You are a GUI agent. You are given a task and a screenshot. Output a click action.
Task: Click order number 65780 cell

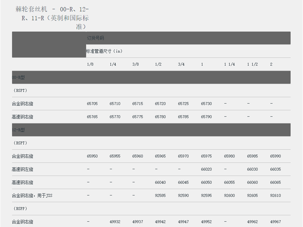(160, 117)
